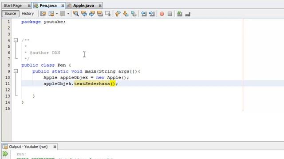The image size is (284, 159).
Task: Collapse the main method fold at line 9
Action: point(16,71)
